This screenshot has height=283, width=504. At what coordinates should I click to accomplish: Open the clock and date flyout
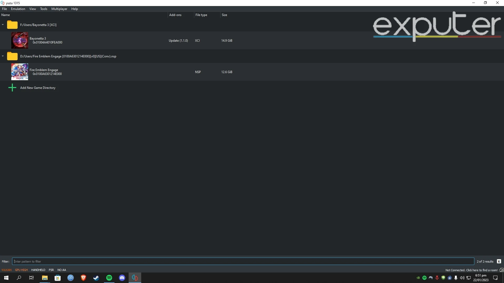pyautogui.click(x=481, y=278)
